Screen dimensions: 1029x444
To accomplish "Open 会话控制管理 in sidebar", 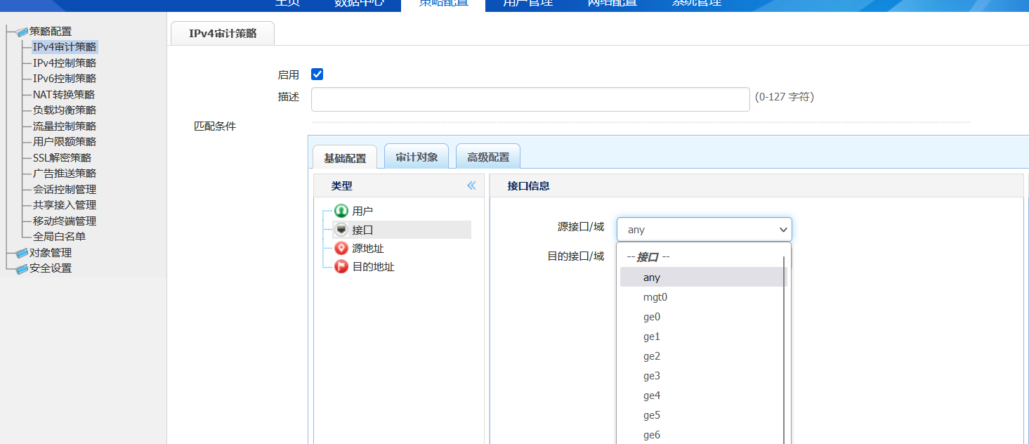I will pos(65,189).
